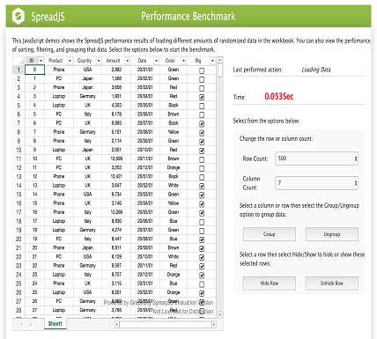Open the Date column filter dropdown
The height and width of the screenshot is (339, 377).
click(156, 61)
